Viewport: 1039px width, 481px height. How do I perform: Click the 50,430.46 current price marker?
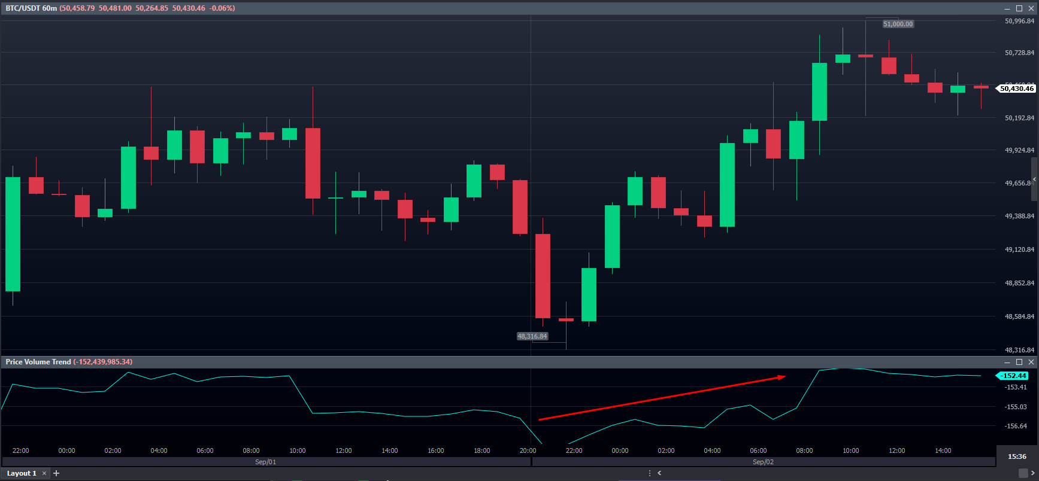pyautogui.click(x=1016, y=89)
